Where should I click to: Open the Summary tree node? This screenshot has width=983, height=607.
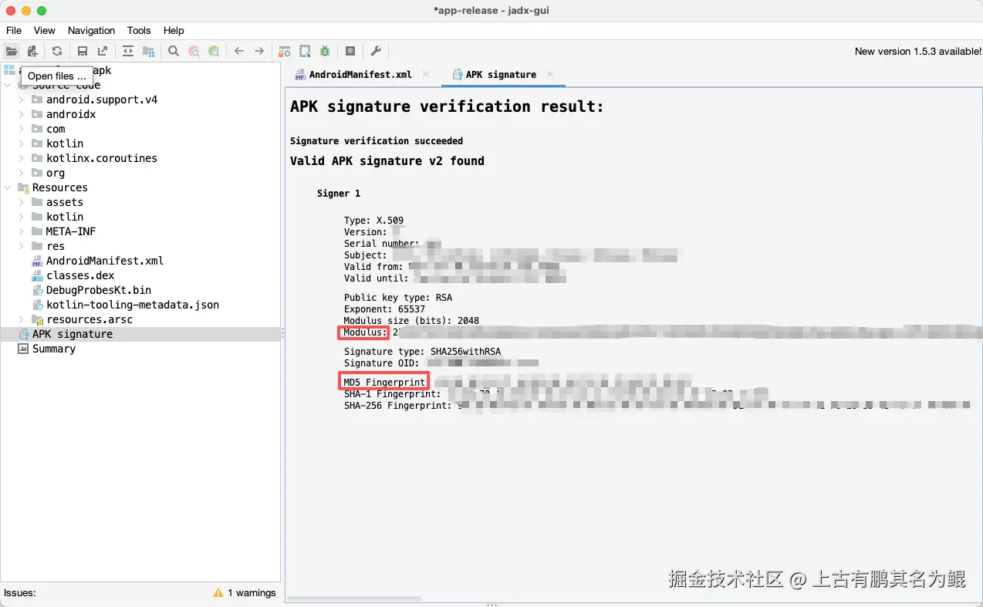[x=54, y=349]
